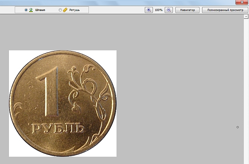This screenshot has width=249, height=164.
Task: Click the Штамп stamp tool icon
Action: [x=31, y=10]
